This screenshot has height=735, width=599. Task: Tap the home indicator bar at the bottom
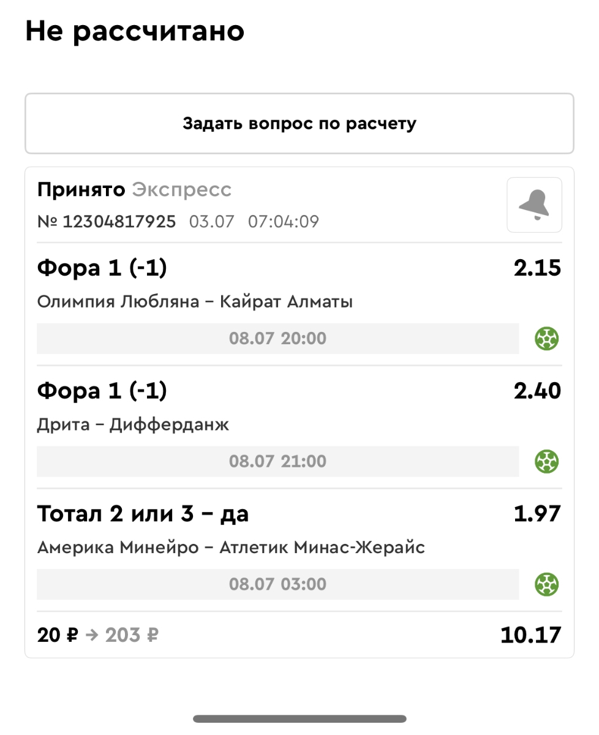(x=299, y=718)
